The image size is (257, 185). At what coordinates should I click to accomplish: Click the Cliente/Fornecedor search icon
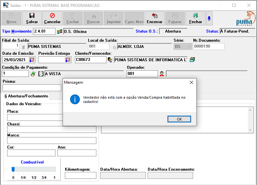coord(110,60)
